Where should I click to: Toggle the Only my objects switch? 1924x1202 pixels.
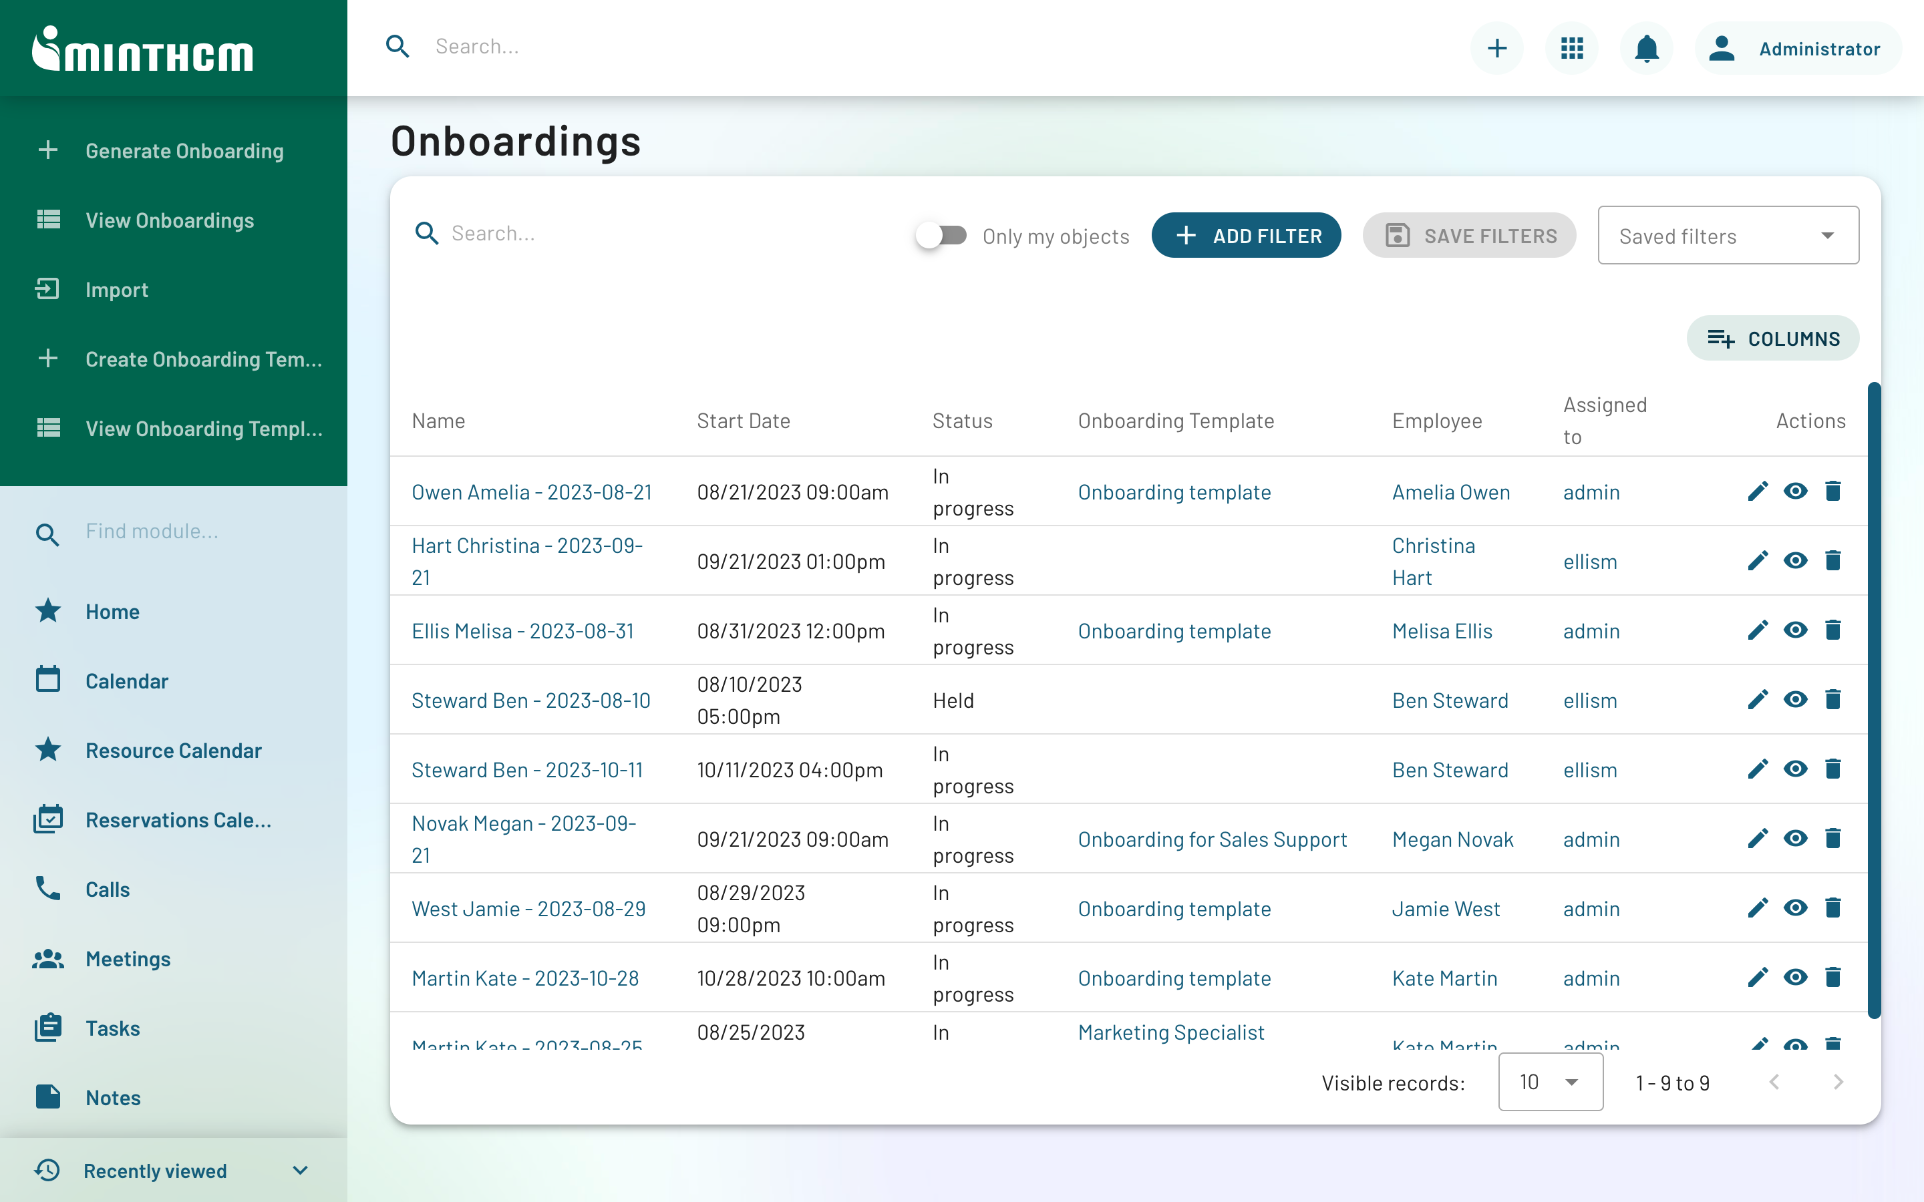(941, 235)
